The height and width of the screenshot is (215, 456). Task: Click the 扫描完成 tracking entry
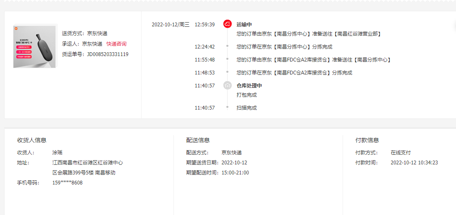246,108
